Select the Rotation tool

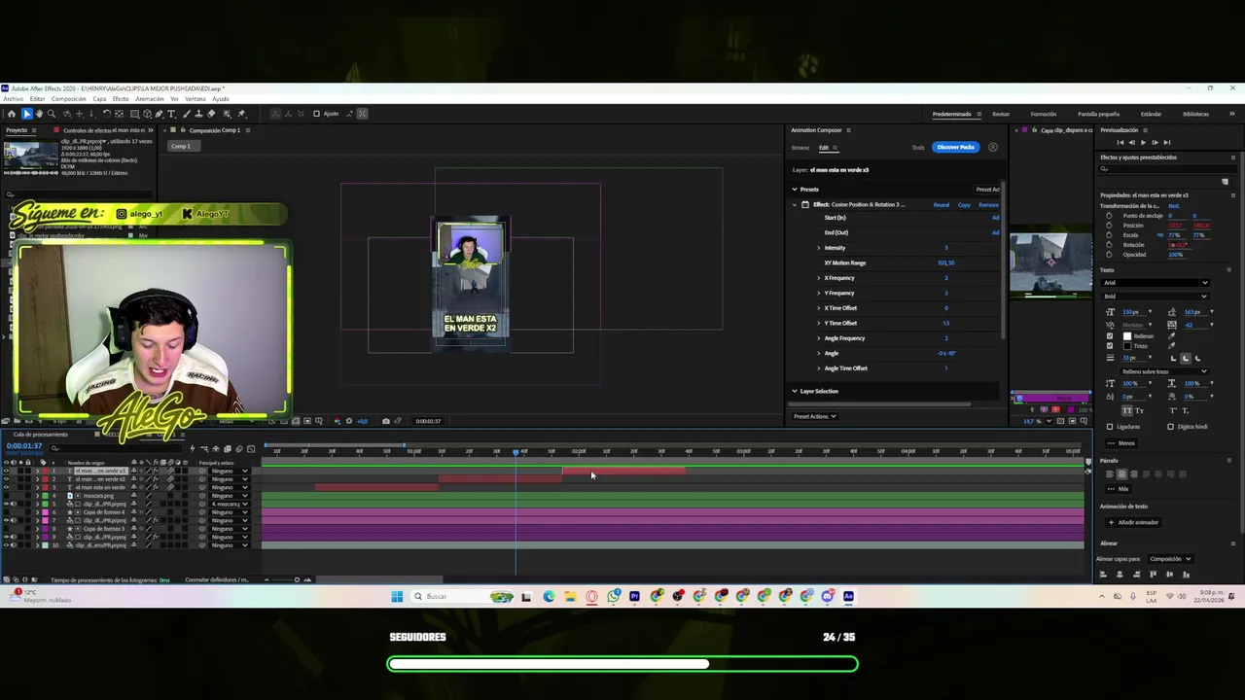click(x=106, y=114)
